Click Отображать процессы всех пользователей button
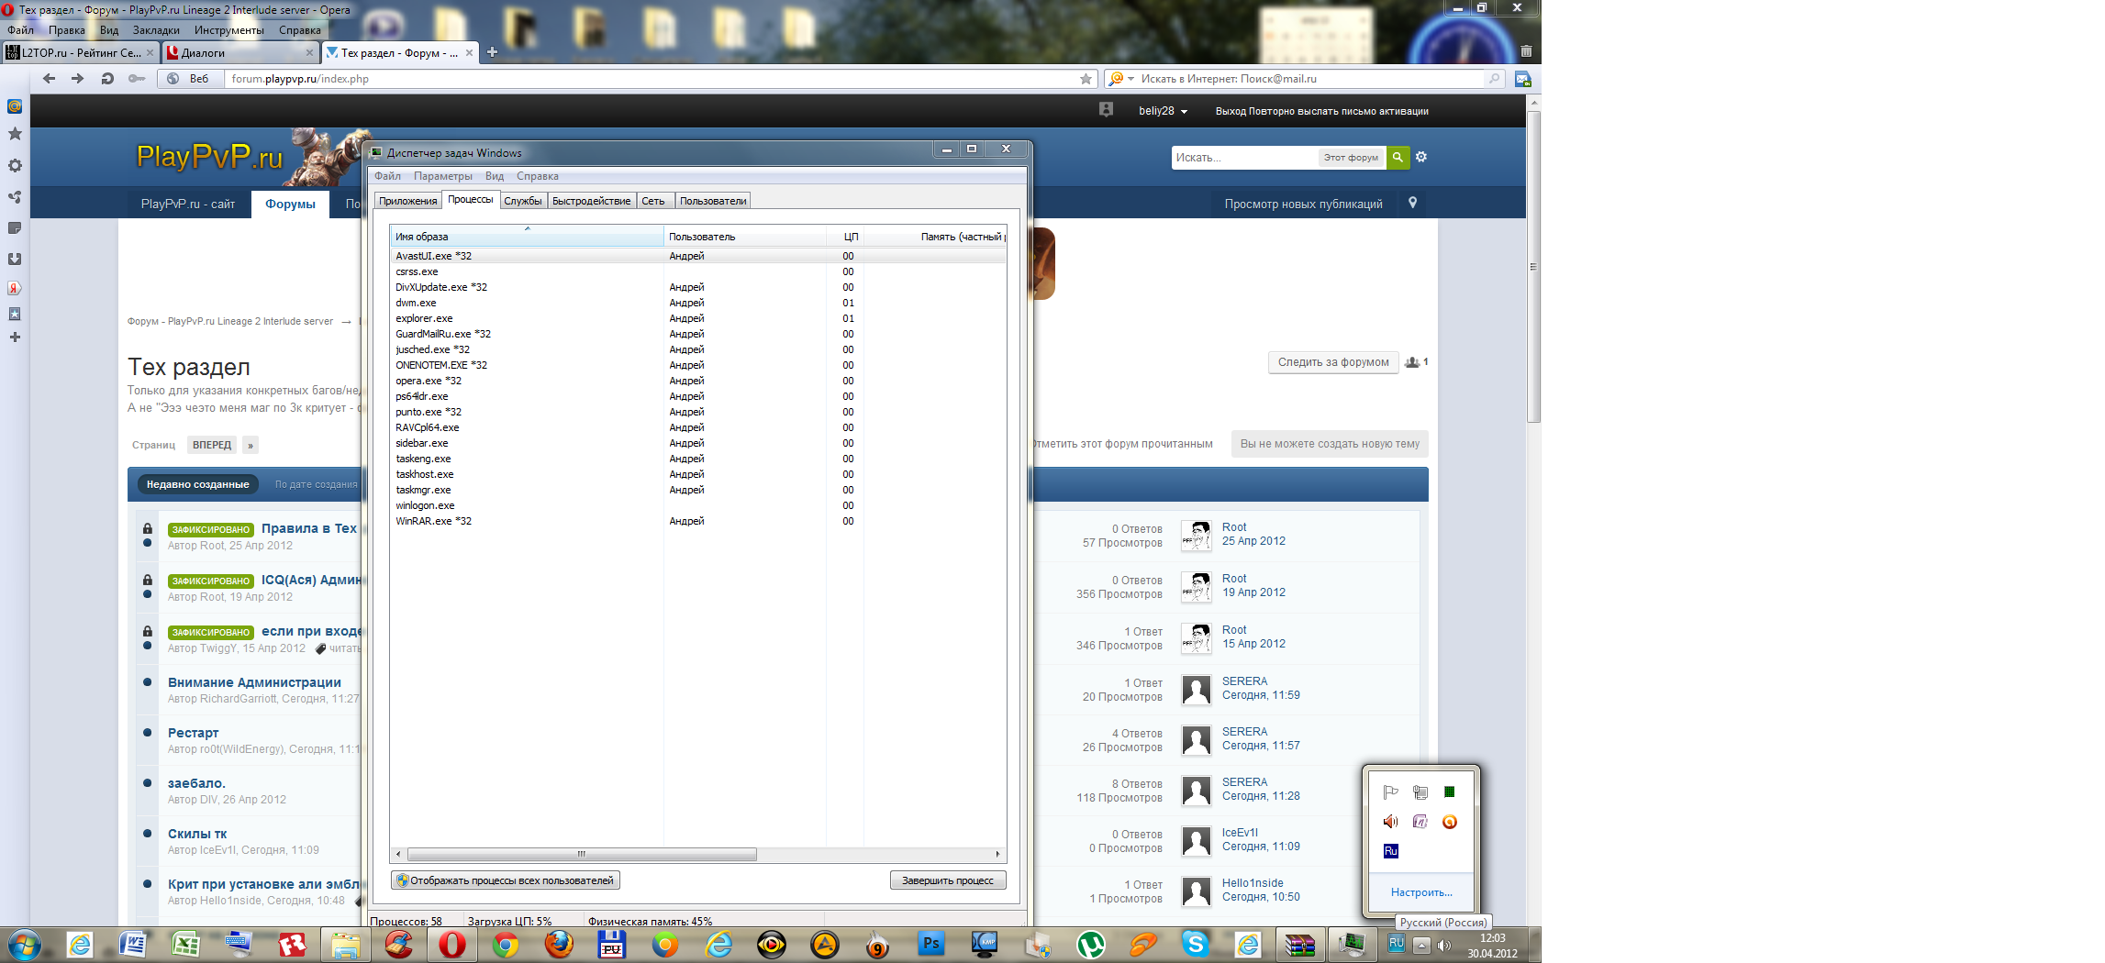This screenshot has width=2105, height=963. 506,880
